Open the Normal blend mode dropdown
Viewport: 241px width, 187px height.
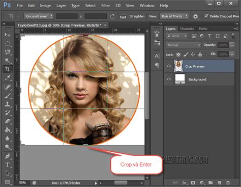[183, 45]
